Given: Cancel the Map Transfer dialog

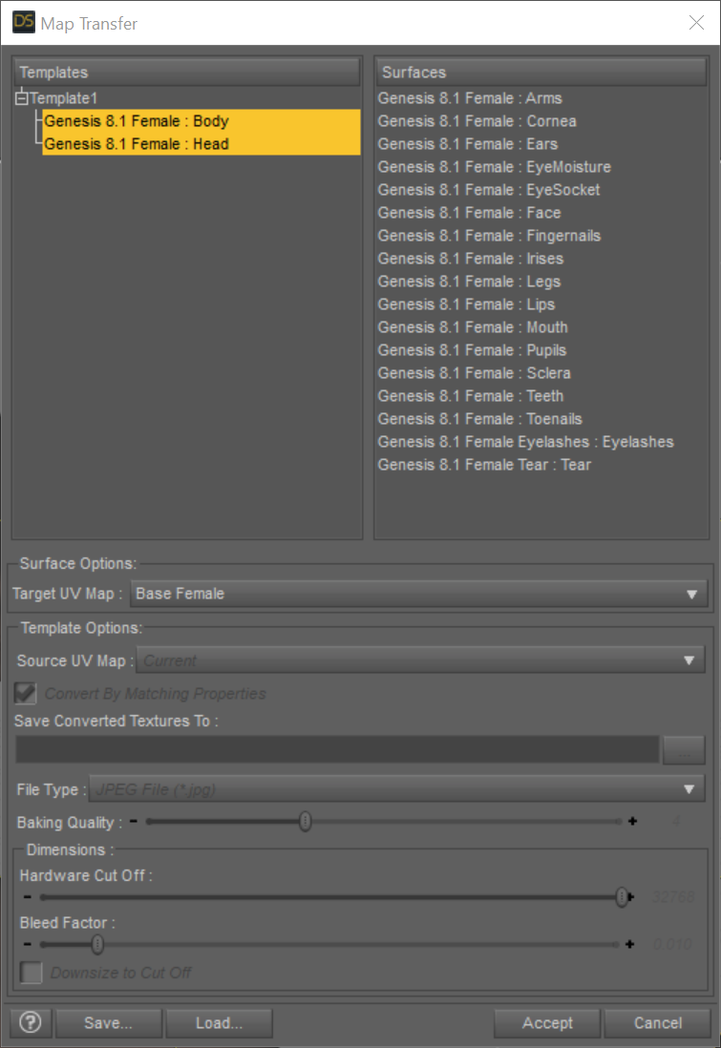Looking at the screenshot, I should [657, 1022].
